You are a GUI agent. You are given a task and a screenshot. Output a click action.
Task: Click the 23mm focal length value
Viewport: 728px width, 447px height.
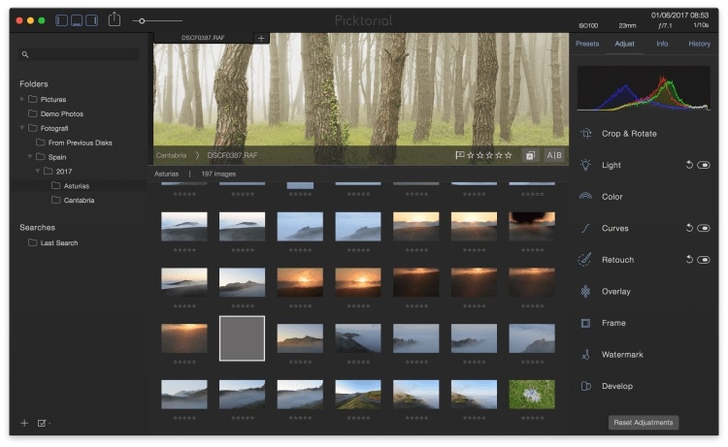(x=627, y=25)
